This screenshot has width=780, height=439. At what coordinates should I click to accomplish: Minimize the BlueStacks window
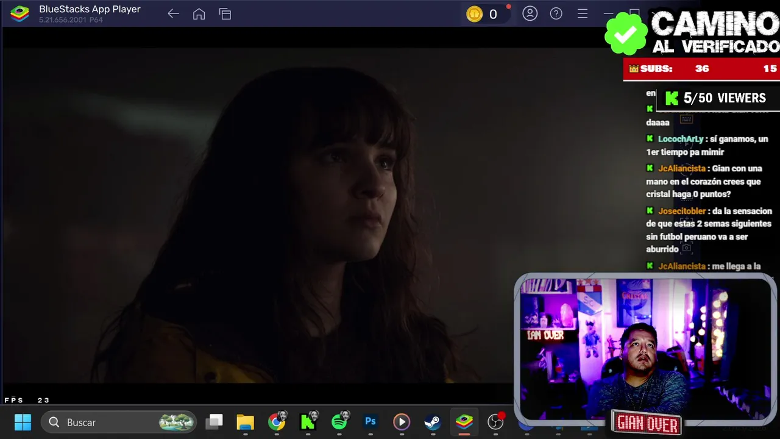[x=608, y=13]
